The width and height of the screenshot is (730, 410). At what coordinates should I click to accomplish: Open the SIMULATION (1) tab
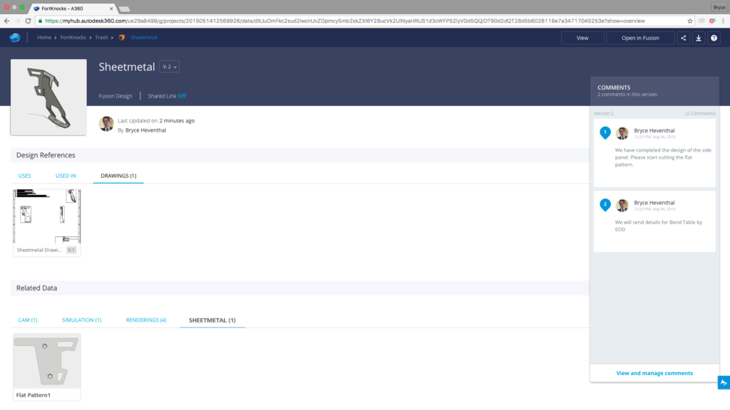[x=81, y=320]
